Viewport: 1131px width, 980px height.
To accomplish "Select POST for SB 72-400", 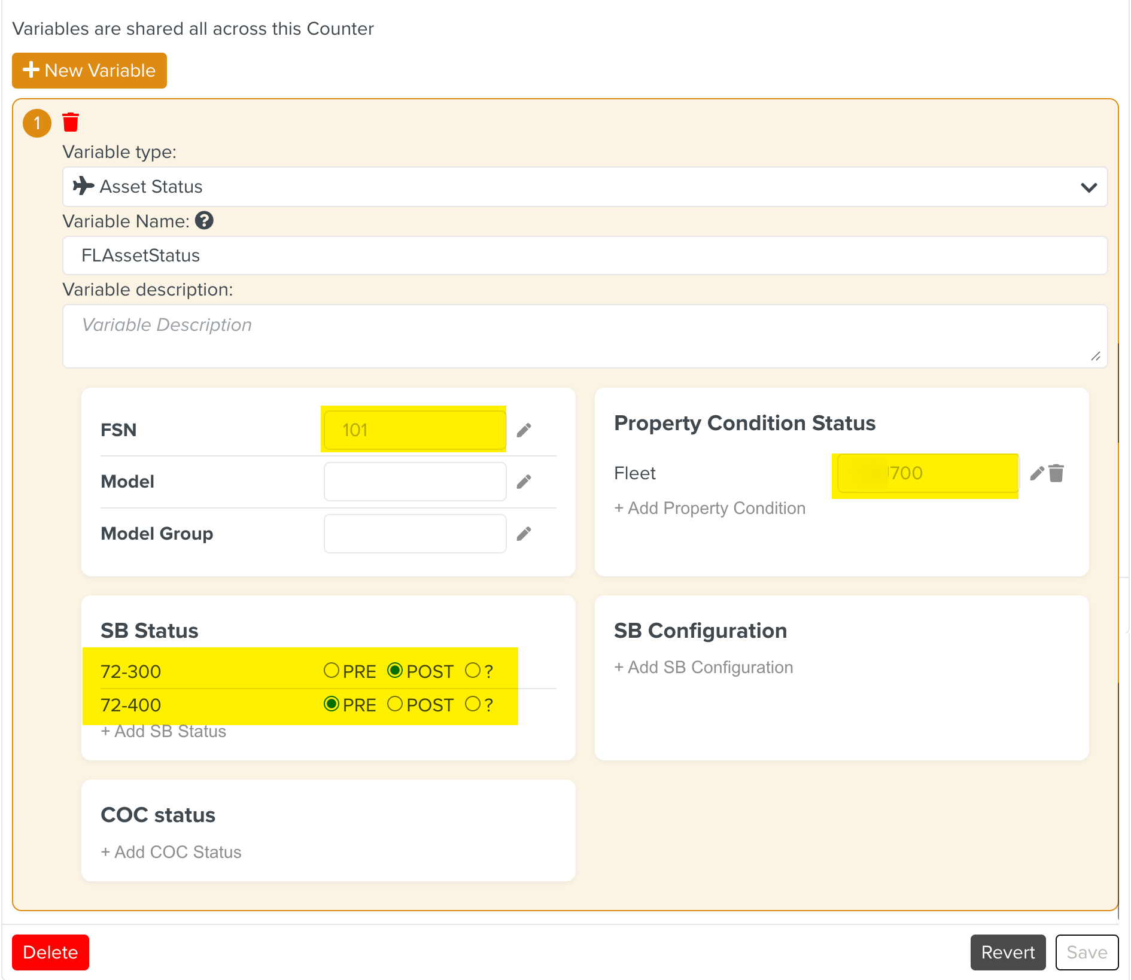I will click(x=395, y=704).
